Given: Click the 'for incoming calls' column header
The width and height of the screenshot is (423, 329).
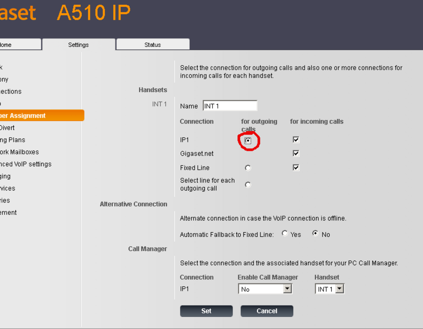Looking at the screenshot, I should click(317, 122).
